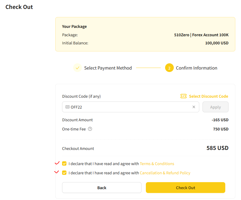Focus the Discount Code input field
Image resolution: width=241 pixels, height=200 pixels.
pyautogui.click(x=130, y=107)
